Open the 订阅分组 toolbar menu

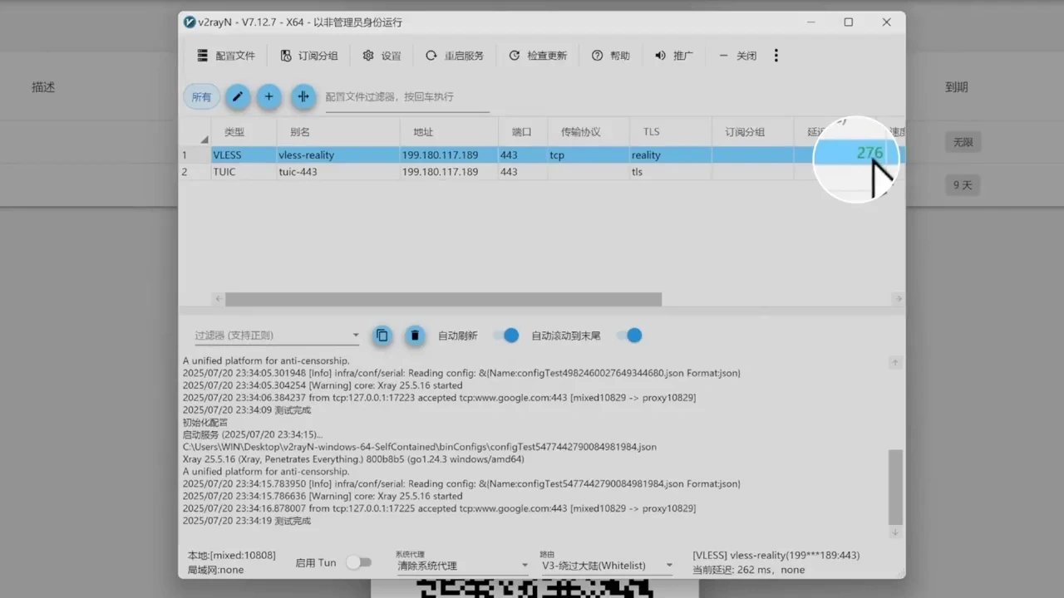coord(309,56)
